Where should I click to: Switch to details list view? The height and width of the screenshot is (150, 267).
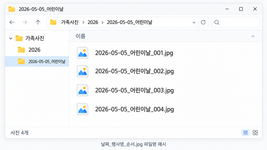[x=245, y=133]
